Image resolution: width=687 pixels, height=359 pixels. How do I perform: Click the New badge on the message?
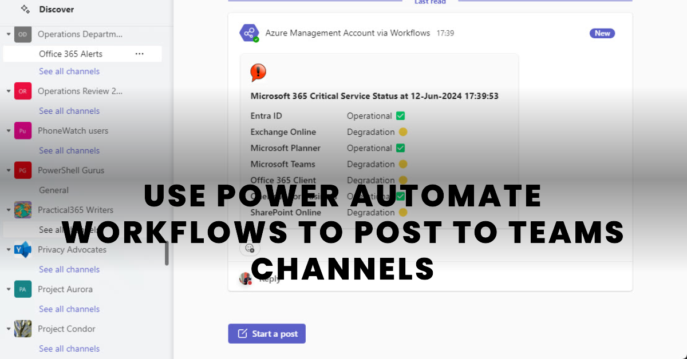[602, 33]
